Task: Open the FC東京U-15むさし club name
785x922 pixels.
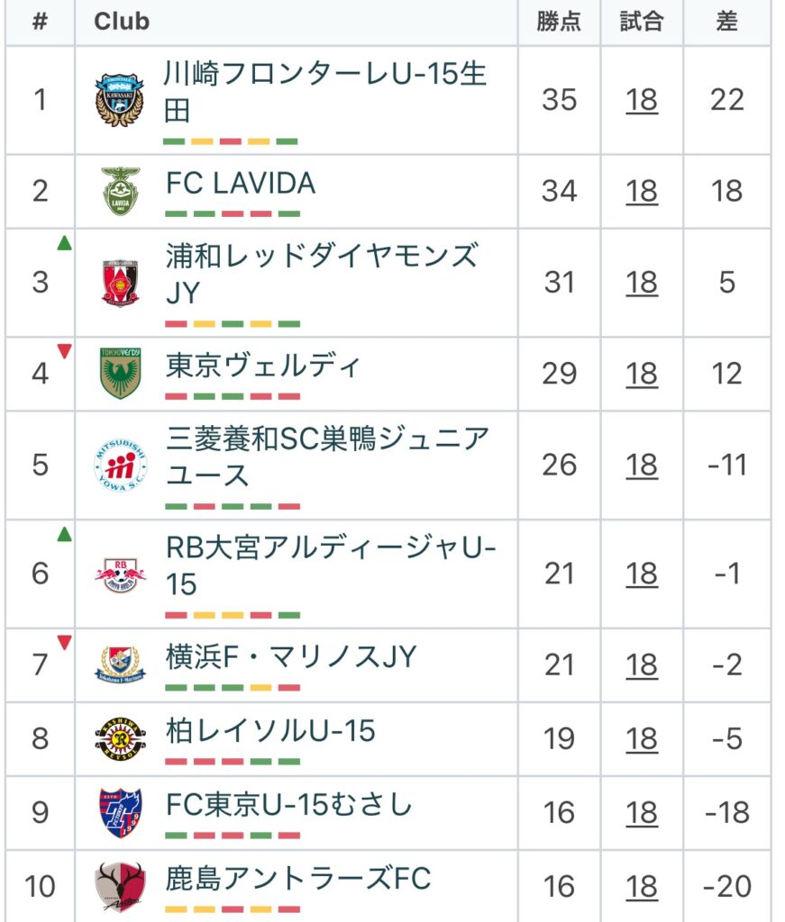Action: click(x=289, y=804)
